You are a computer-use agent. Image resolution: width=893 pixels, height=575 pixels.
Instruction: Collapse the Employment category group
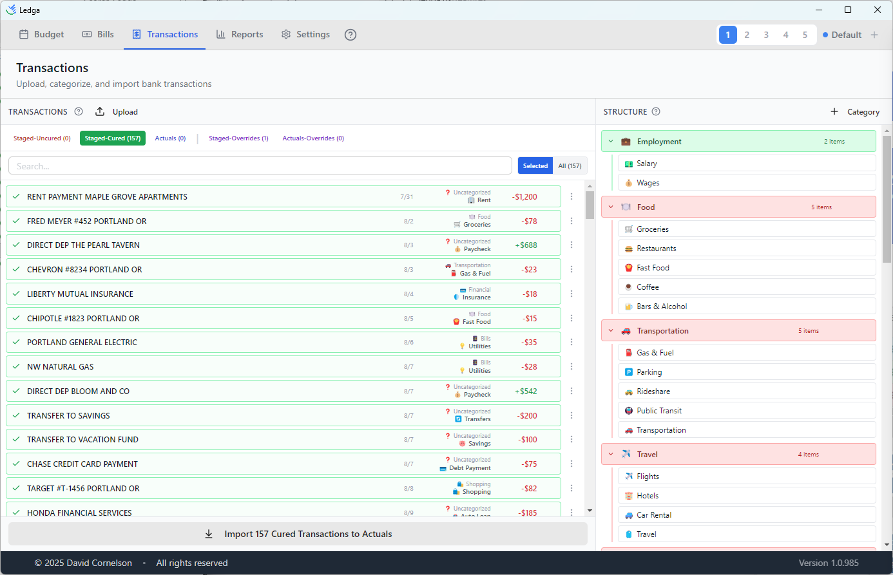[x=611, y=142]
